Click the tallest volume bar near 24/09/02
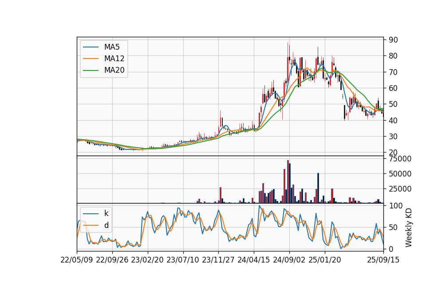This screenshot has height=306, width=426. (288, 182)
